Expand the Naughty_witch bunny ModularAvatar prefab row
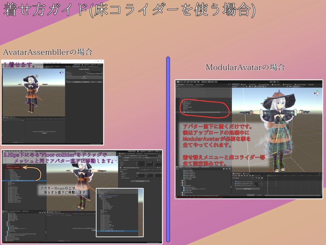 182,112
